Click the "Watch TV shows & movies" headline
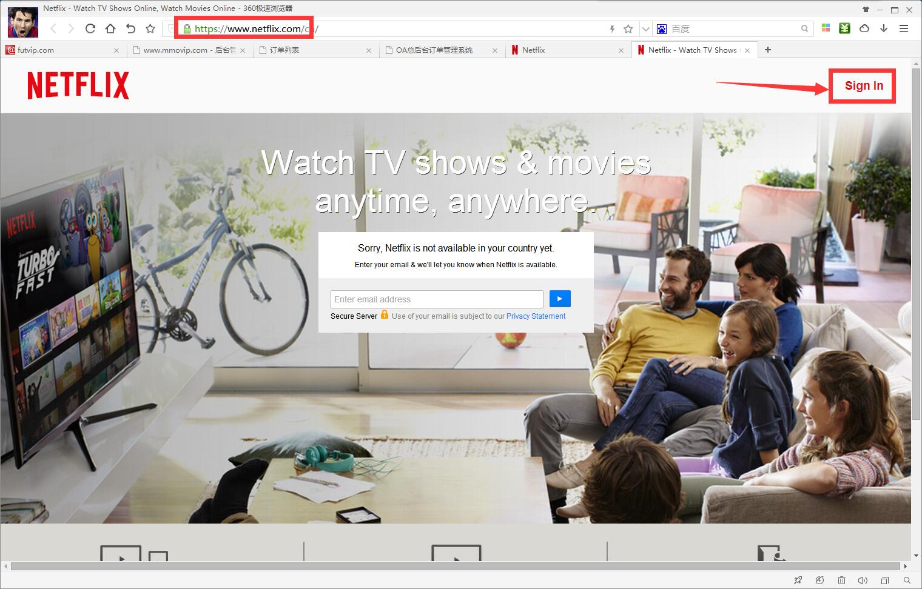The height and width of the screenshot is (589, 922). tap(456, 162)
